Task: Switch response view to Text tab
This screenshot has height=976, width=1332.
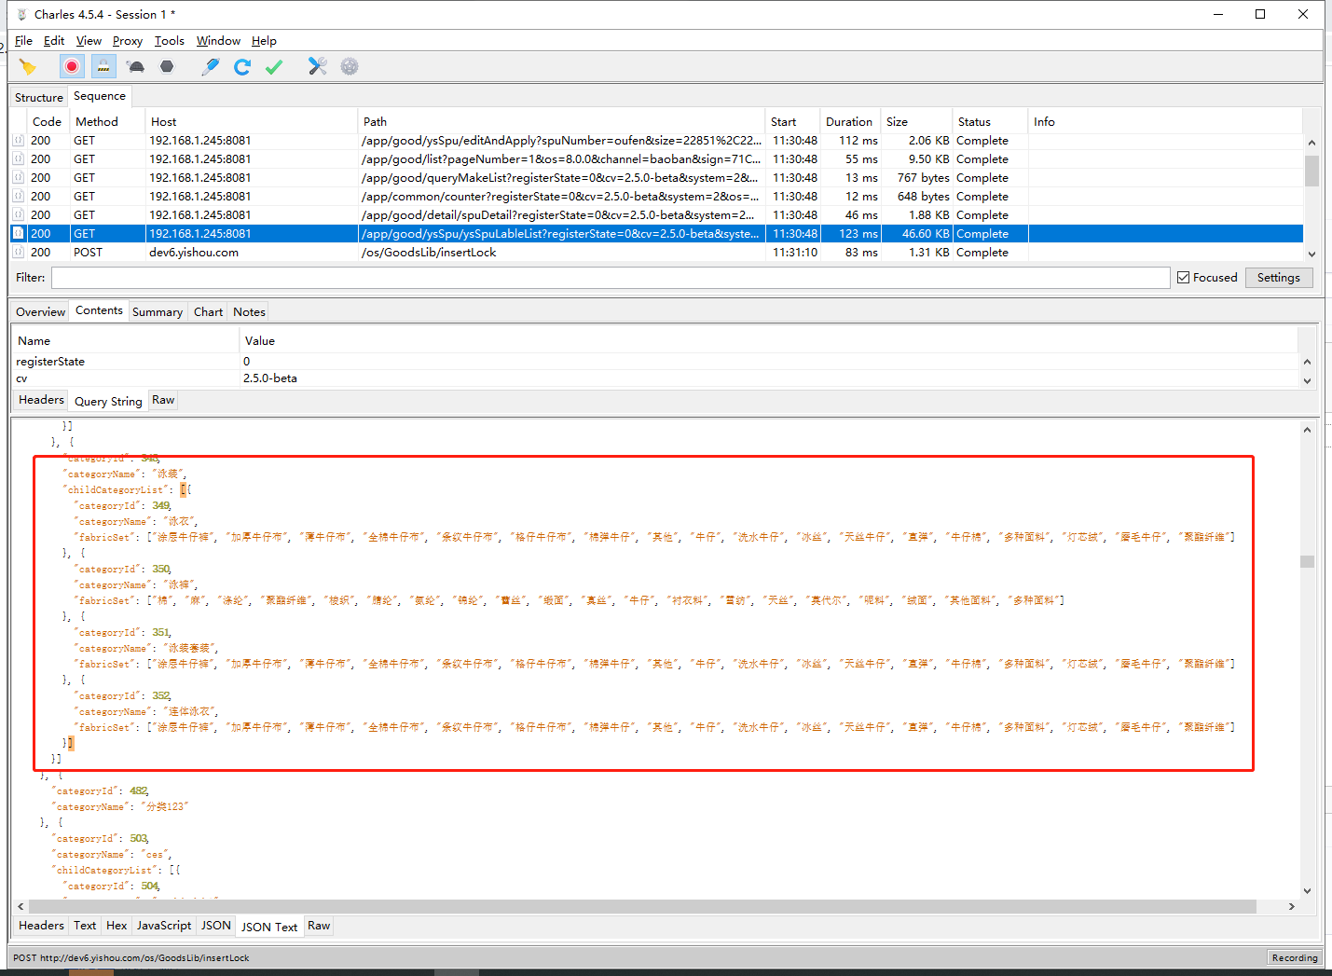Action: pos(85,926)
